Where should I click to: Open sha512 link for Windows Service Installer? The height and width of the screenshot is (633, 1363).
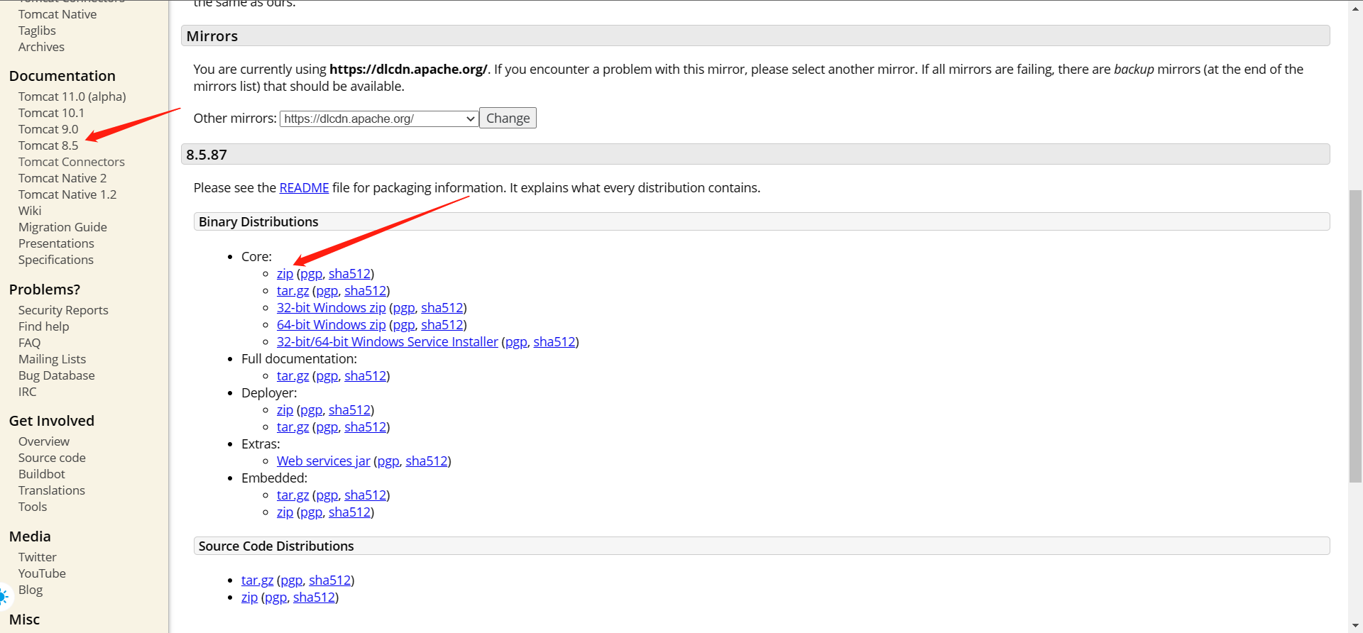pyautogui.click(x=554, y=342)
